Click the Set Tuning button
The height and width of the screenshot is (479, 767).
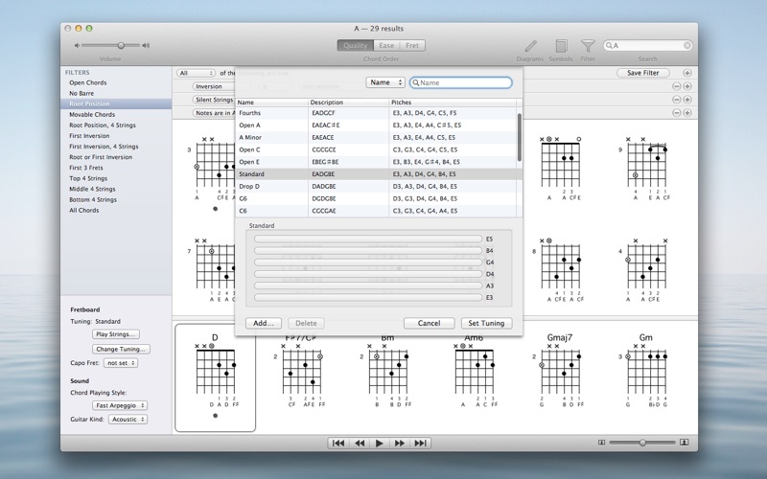[x=486, y=323]
